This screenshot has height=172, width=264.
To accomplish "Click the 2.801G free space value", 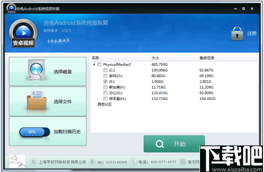I will click(x=205, y=81).
